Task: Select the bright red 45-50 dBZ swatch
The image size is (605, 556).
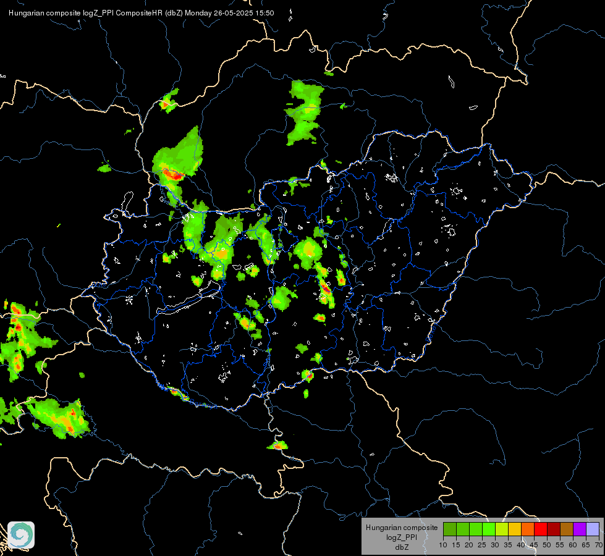Action: (x=541, y=529)
